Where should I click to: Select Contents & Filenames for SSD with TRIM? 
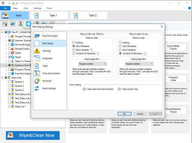click(x=73, y=53)
